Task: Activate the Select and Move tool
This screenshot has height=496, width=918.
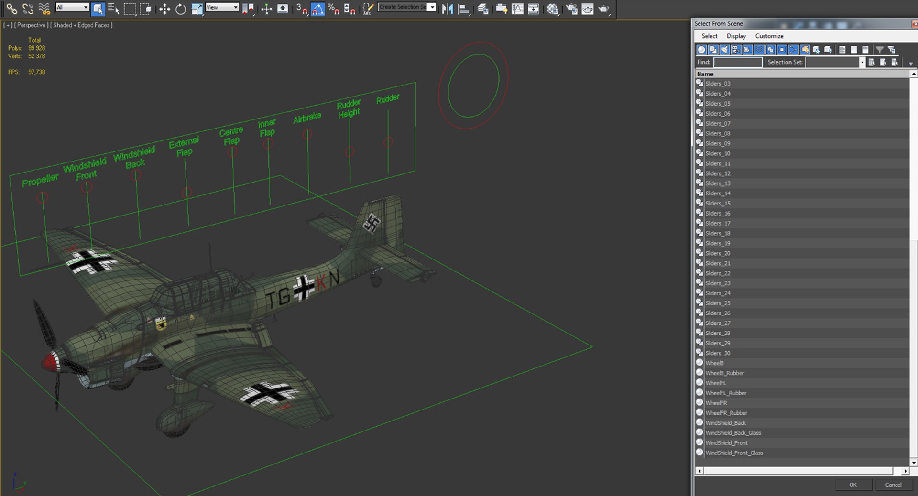Action: (x=164, y=9)
